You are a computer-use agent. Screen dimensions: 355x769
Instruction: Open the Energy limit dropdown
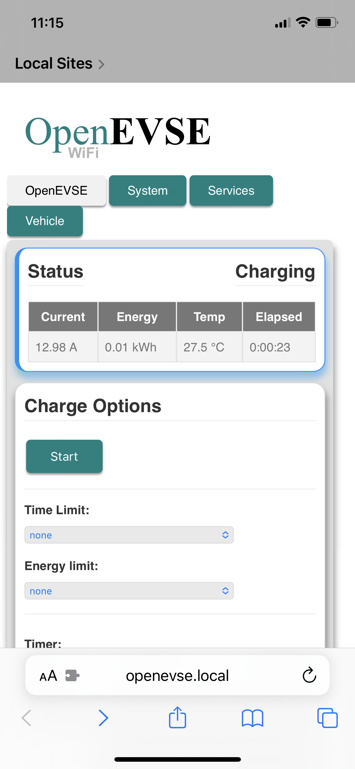tap(128, 591)
